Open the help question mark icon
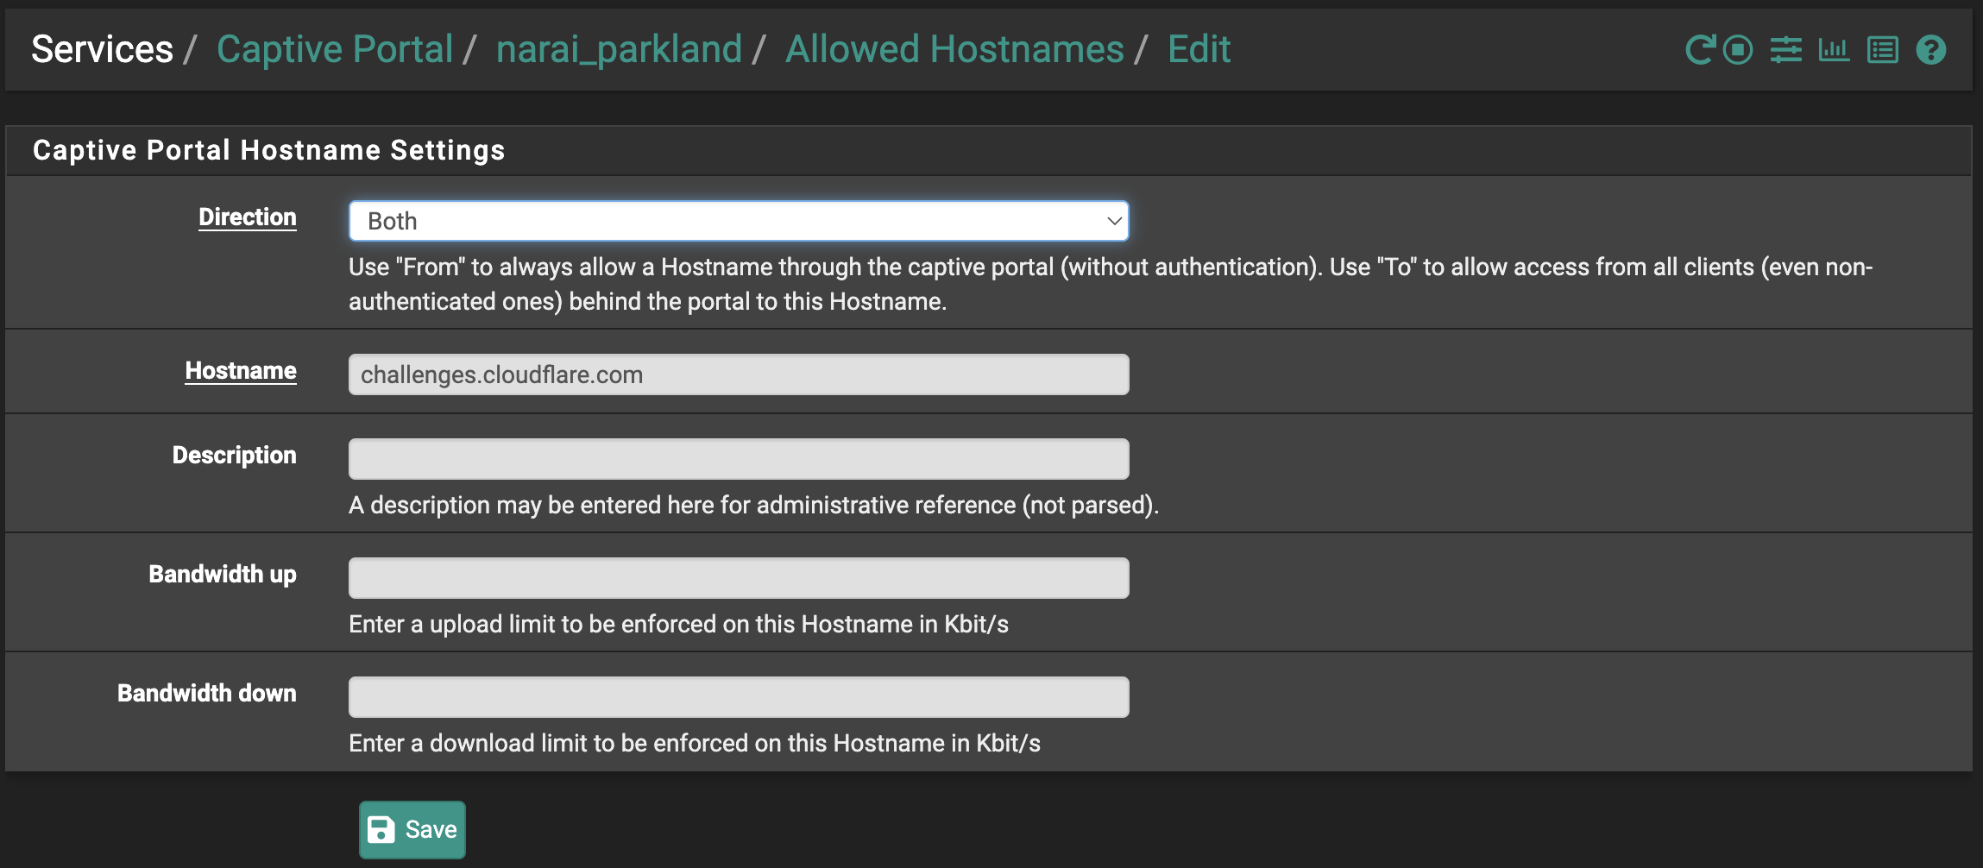Screen dimensions: 1983x868 tap(1929, 49)
